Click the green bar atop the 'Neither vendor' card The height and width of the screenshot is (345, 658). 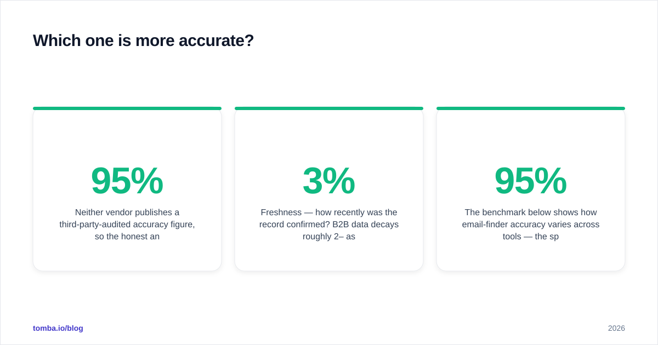pyautogui.click(x=127, y=108)
